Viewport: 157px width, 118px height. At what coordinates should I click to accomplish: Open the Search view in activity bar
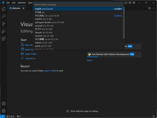coord(4,16)
